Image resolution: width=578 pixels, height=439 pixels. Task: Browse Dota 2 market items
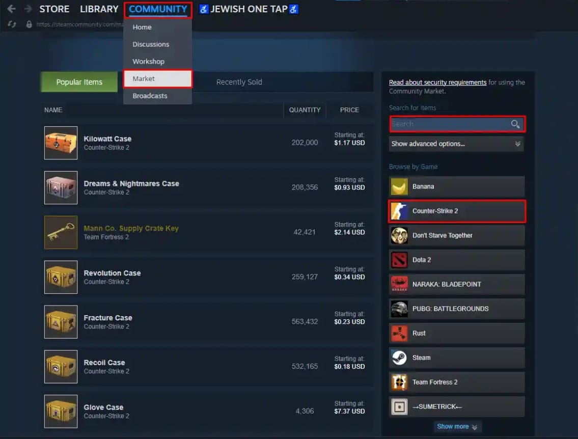pos(457,260)
